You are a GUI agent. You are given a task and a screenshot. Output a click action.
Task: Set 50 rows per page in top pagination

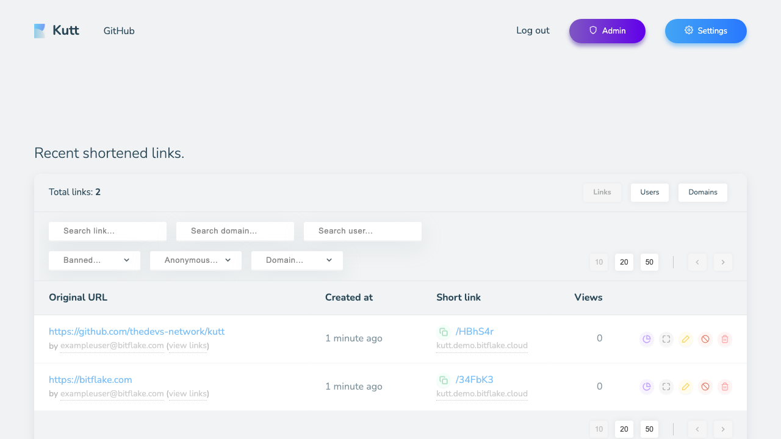[649, 262]
